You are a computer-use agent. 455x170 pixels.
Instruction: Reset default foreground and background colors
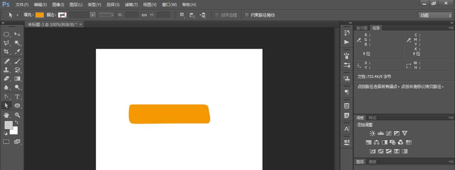click(5, 133)
